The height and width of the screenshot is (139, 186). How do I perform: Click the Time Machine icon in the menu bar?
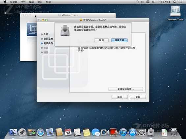(x=137, y=2)
